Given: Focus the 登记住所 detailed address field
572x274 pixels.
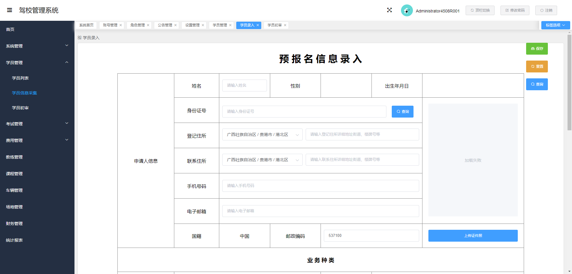Looking at the screenshot, I should pos(362,134).
